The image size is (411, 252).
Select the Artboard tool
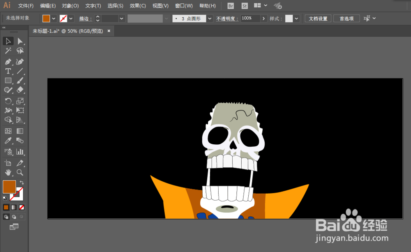8,163
